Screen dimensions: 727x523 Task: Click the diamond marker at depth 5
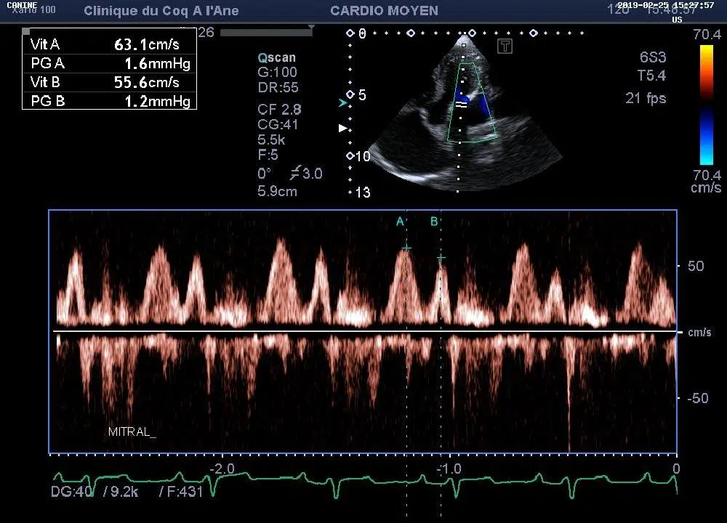(350, 95)
